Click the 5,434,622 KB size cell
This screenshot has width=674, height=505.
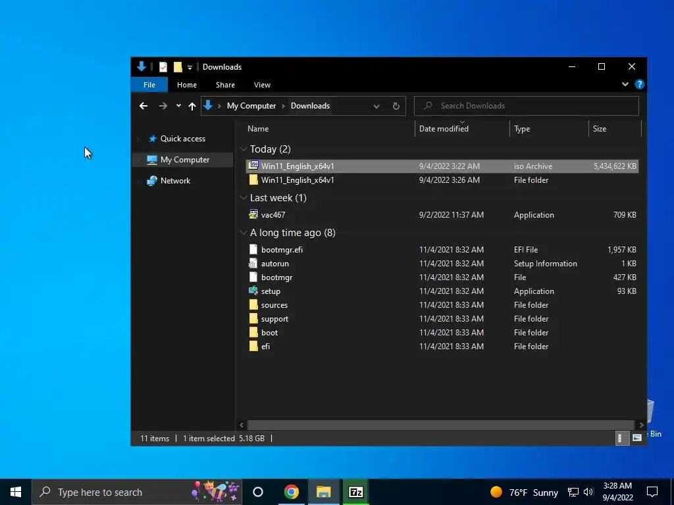pyautogui.click(x=615, y=166)
